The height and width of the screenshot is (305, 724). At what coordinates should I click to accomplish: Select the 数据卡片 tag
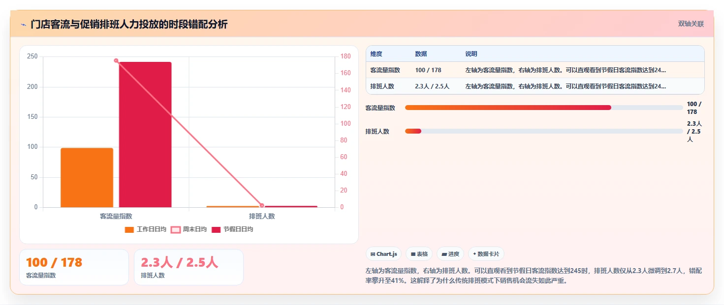coord(486,254)
